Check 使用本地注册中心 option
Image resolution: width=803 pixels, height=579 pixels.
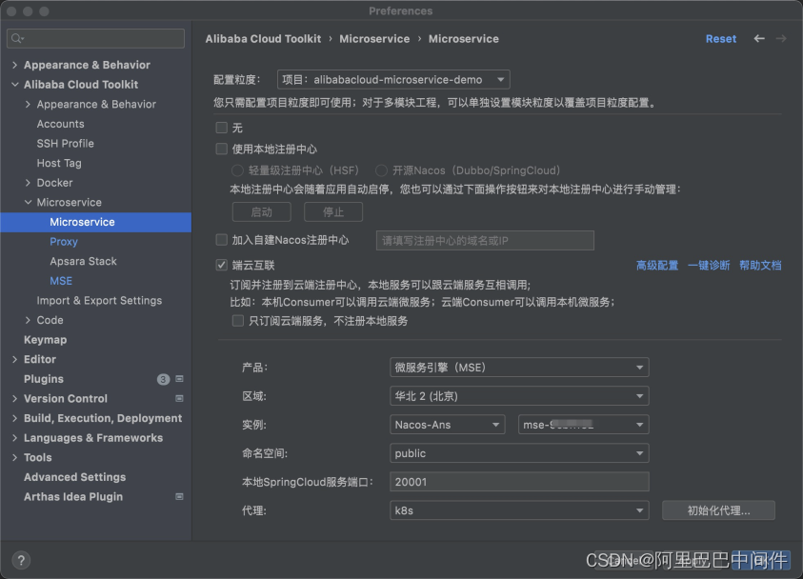tap(220, 150)
